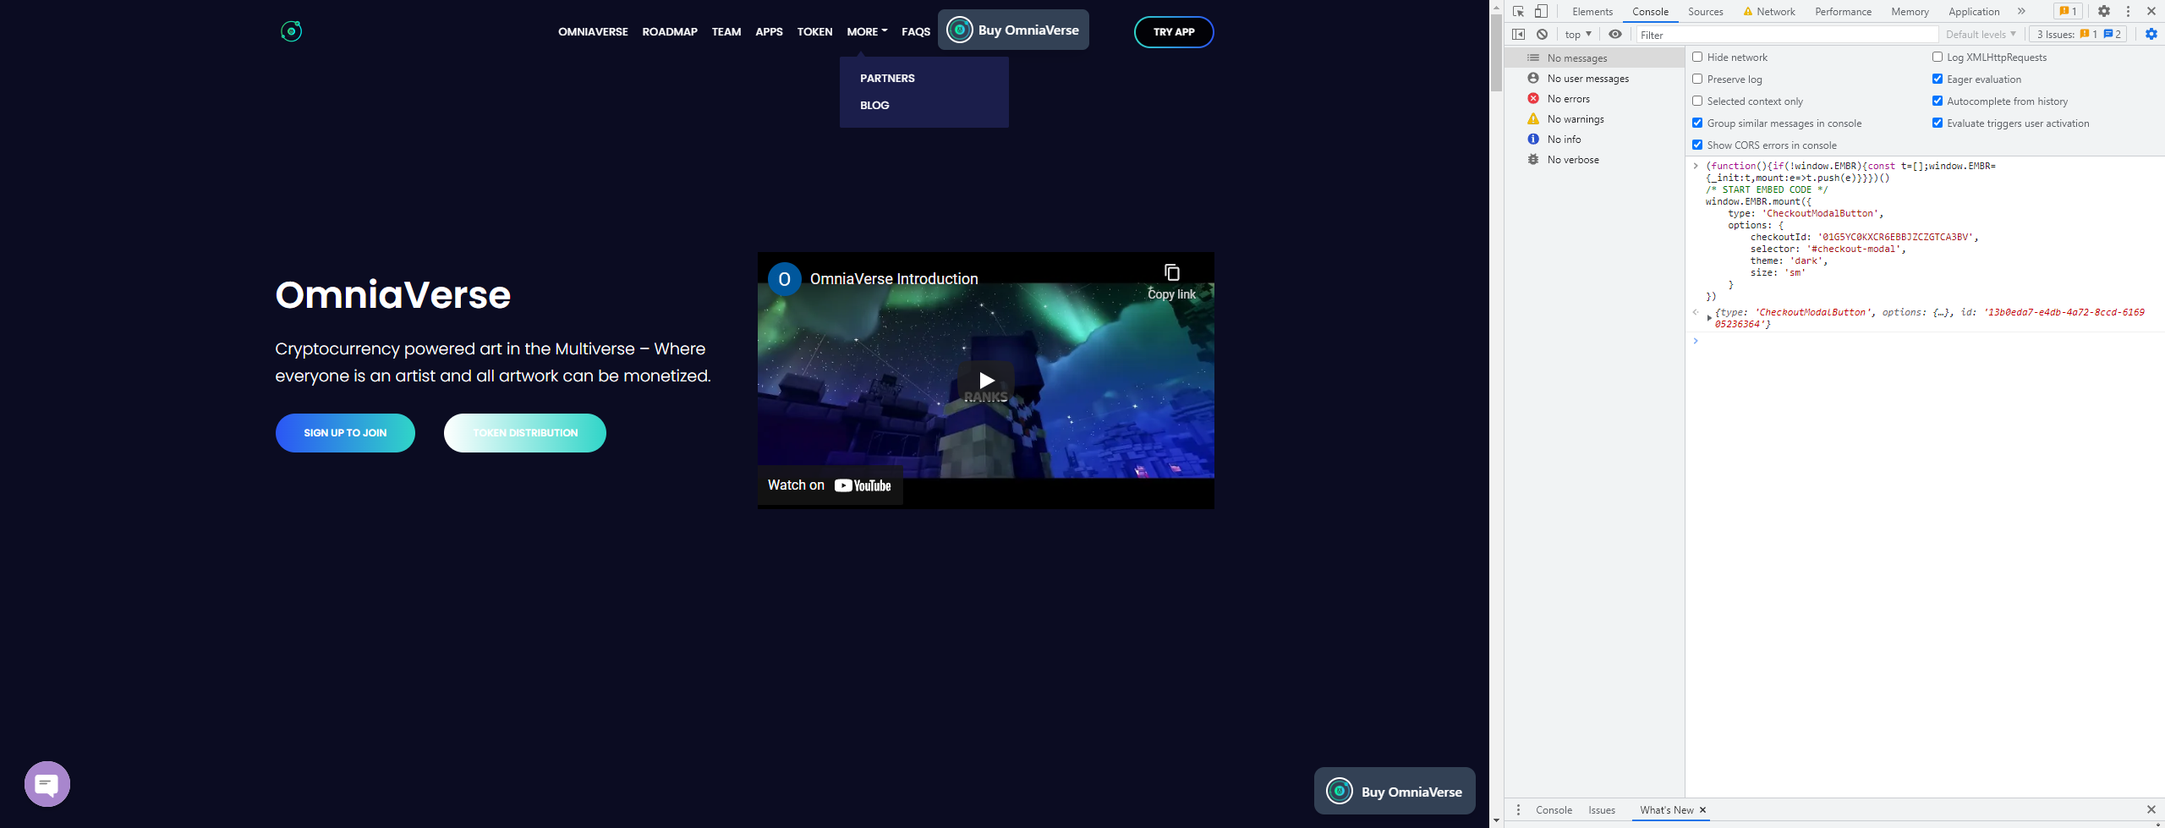
Task: Click the live expression eye icon
Action: point(1615,35)
